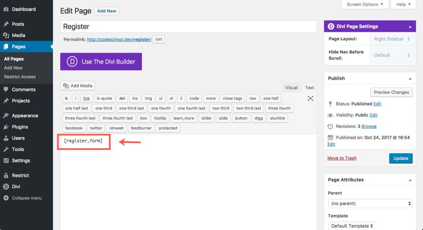Open the Default Template dropdown
423x230 pixels.
351,226
